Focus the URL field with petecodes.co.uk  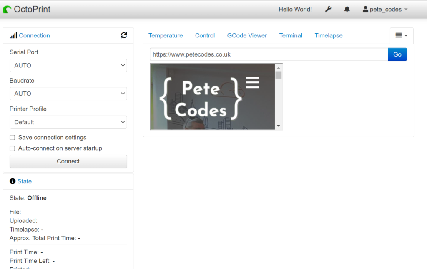point(269,54)
